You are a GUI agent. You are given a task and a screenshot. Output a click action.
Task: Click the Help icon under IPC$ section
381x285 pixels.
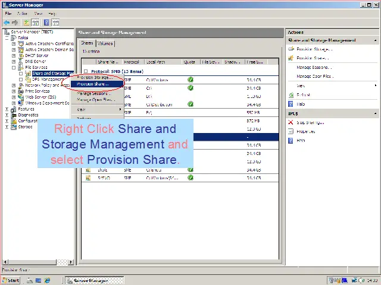(x=291, y=141)
